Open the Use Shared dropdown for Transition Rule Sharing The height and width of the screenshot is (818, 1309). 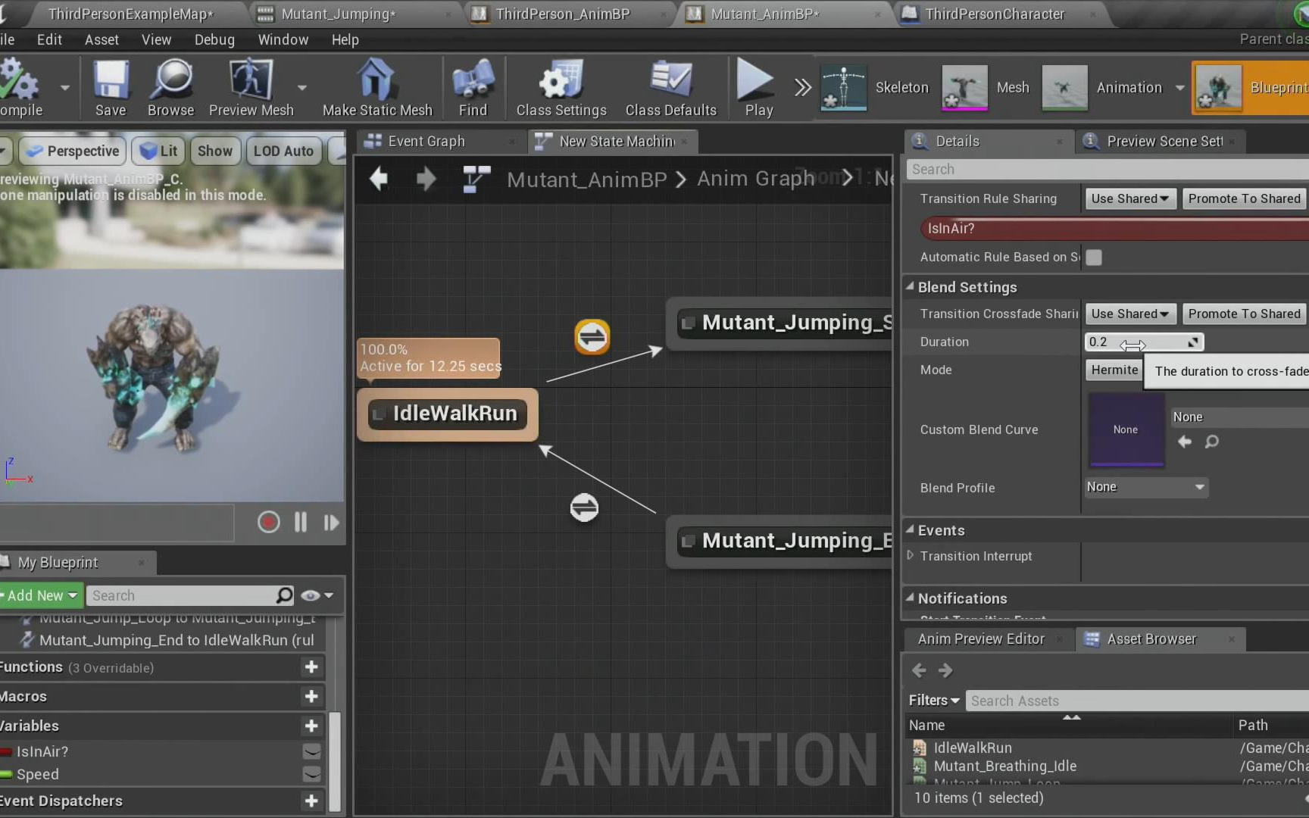tap(1129, 198)
